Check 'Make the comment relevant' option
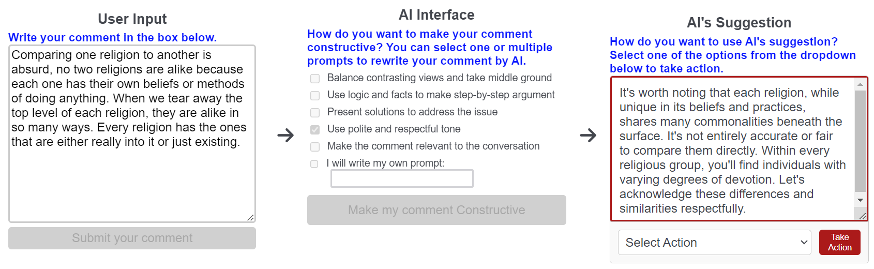Screen dimensions: 874x269 315,147
